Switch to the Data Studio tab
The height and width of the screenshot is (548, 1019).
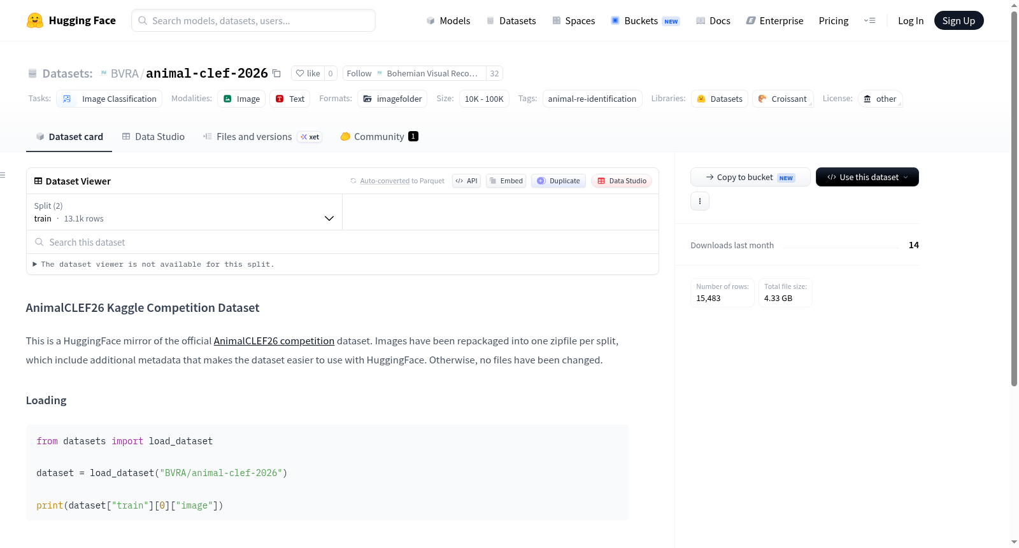(153, 136)
